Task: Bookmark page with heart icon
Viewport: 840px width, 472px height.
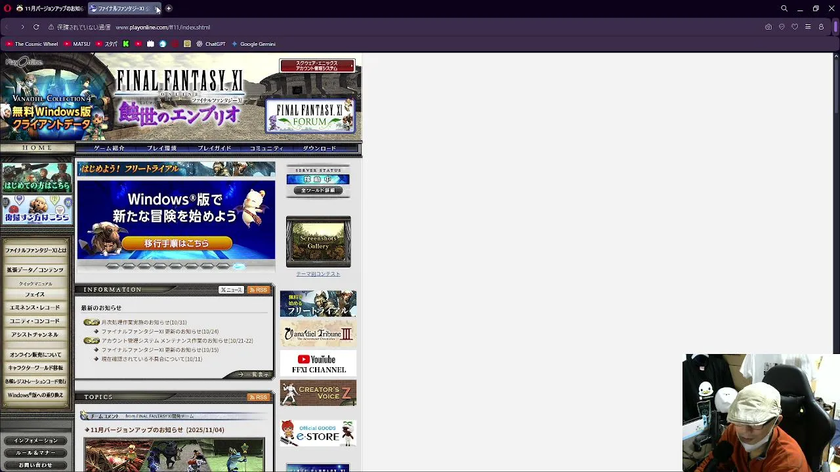Action: 795,27
